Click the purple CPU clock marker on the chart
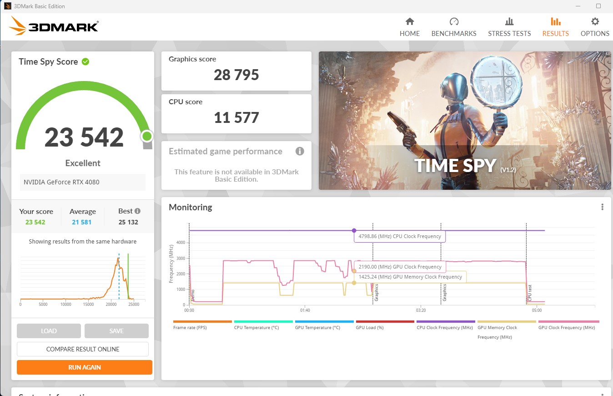Screen dimensions: 613x396 click(354, 230)
